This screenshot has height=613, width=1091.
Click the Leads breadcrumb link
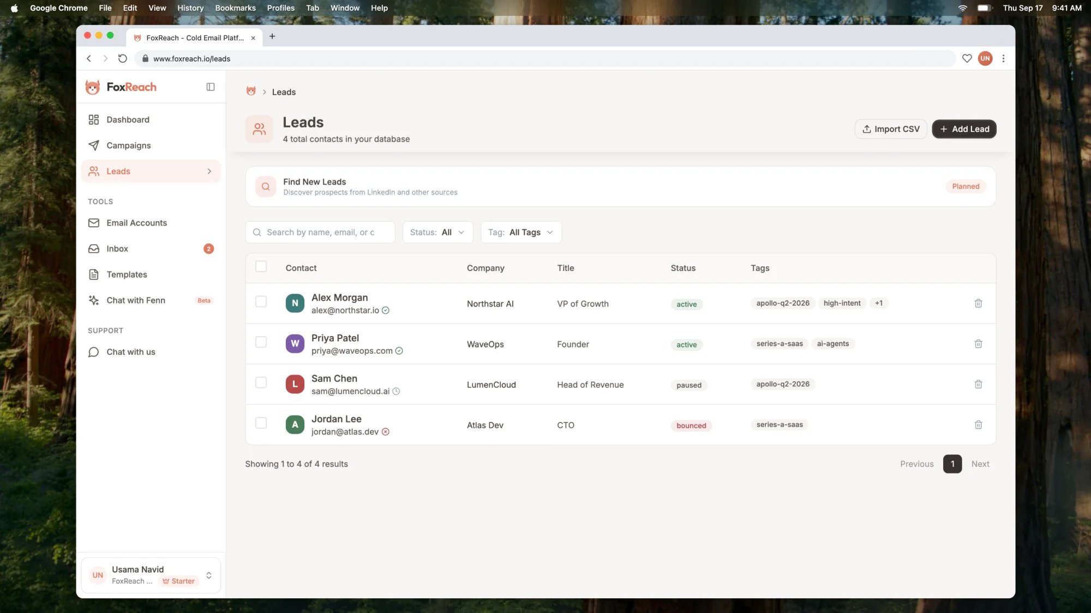(x=284, y=92)
